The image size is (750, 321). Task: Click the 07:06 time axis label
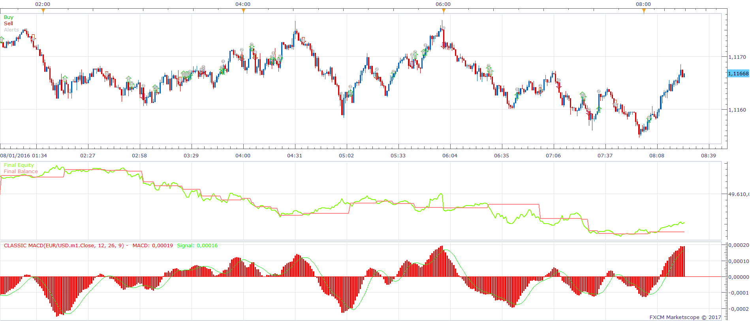coord(553,155)
